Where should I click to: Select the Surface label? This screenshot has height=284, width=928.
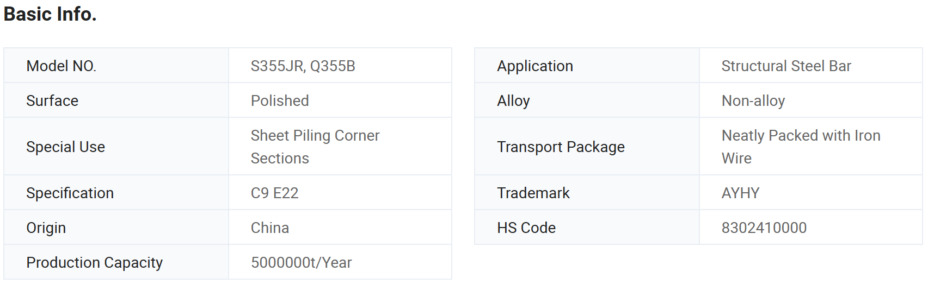(x=52, y=101)
